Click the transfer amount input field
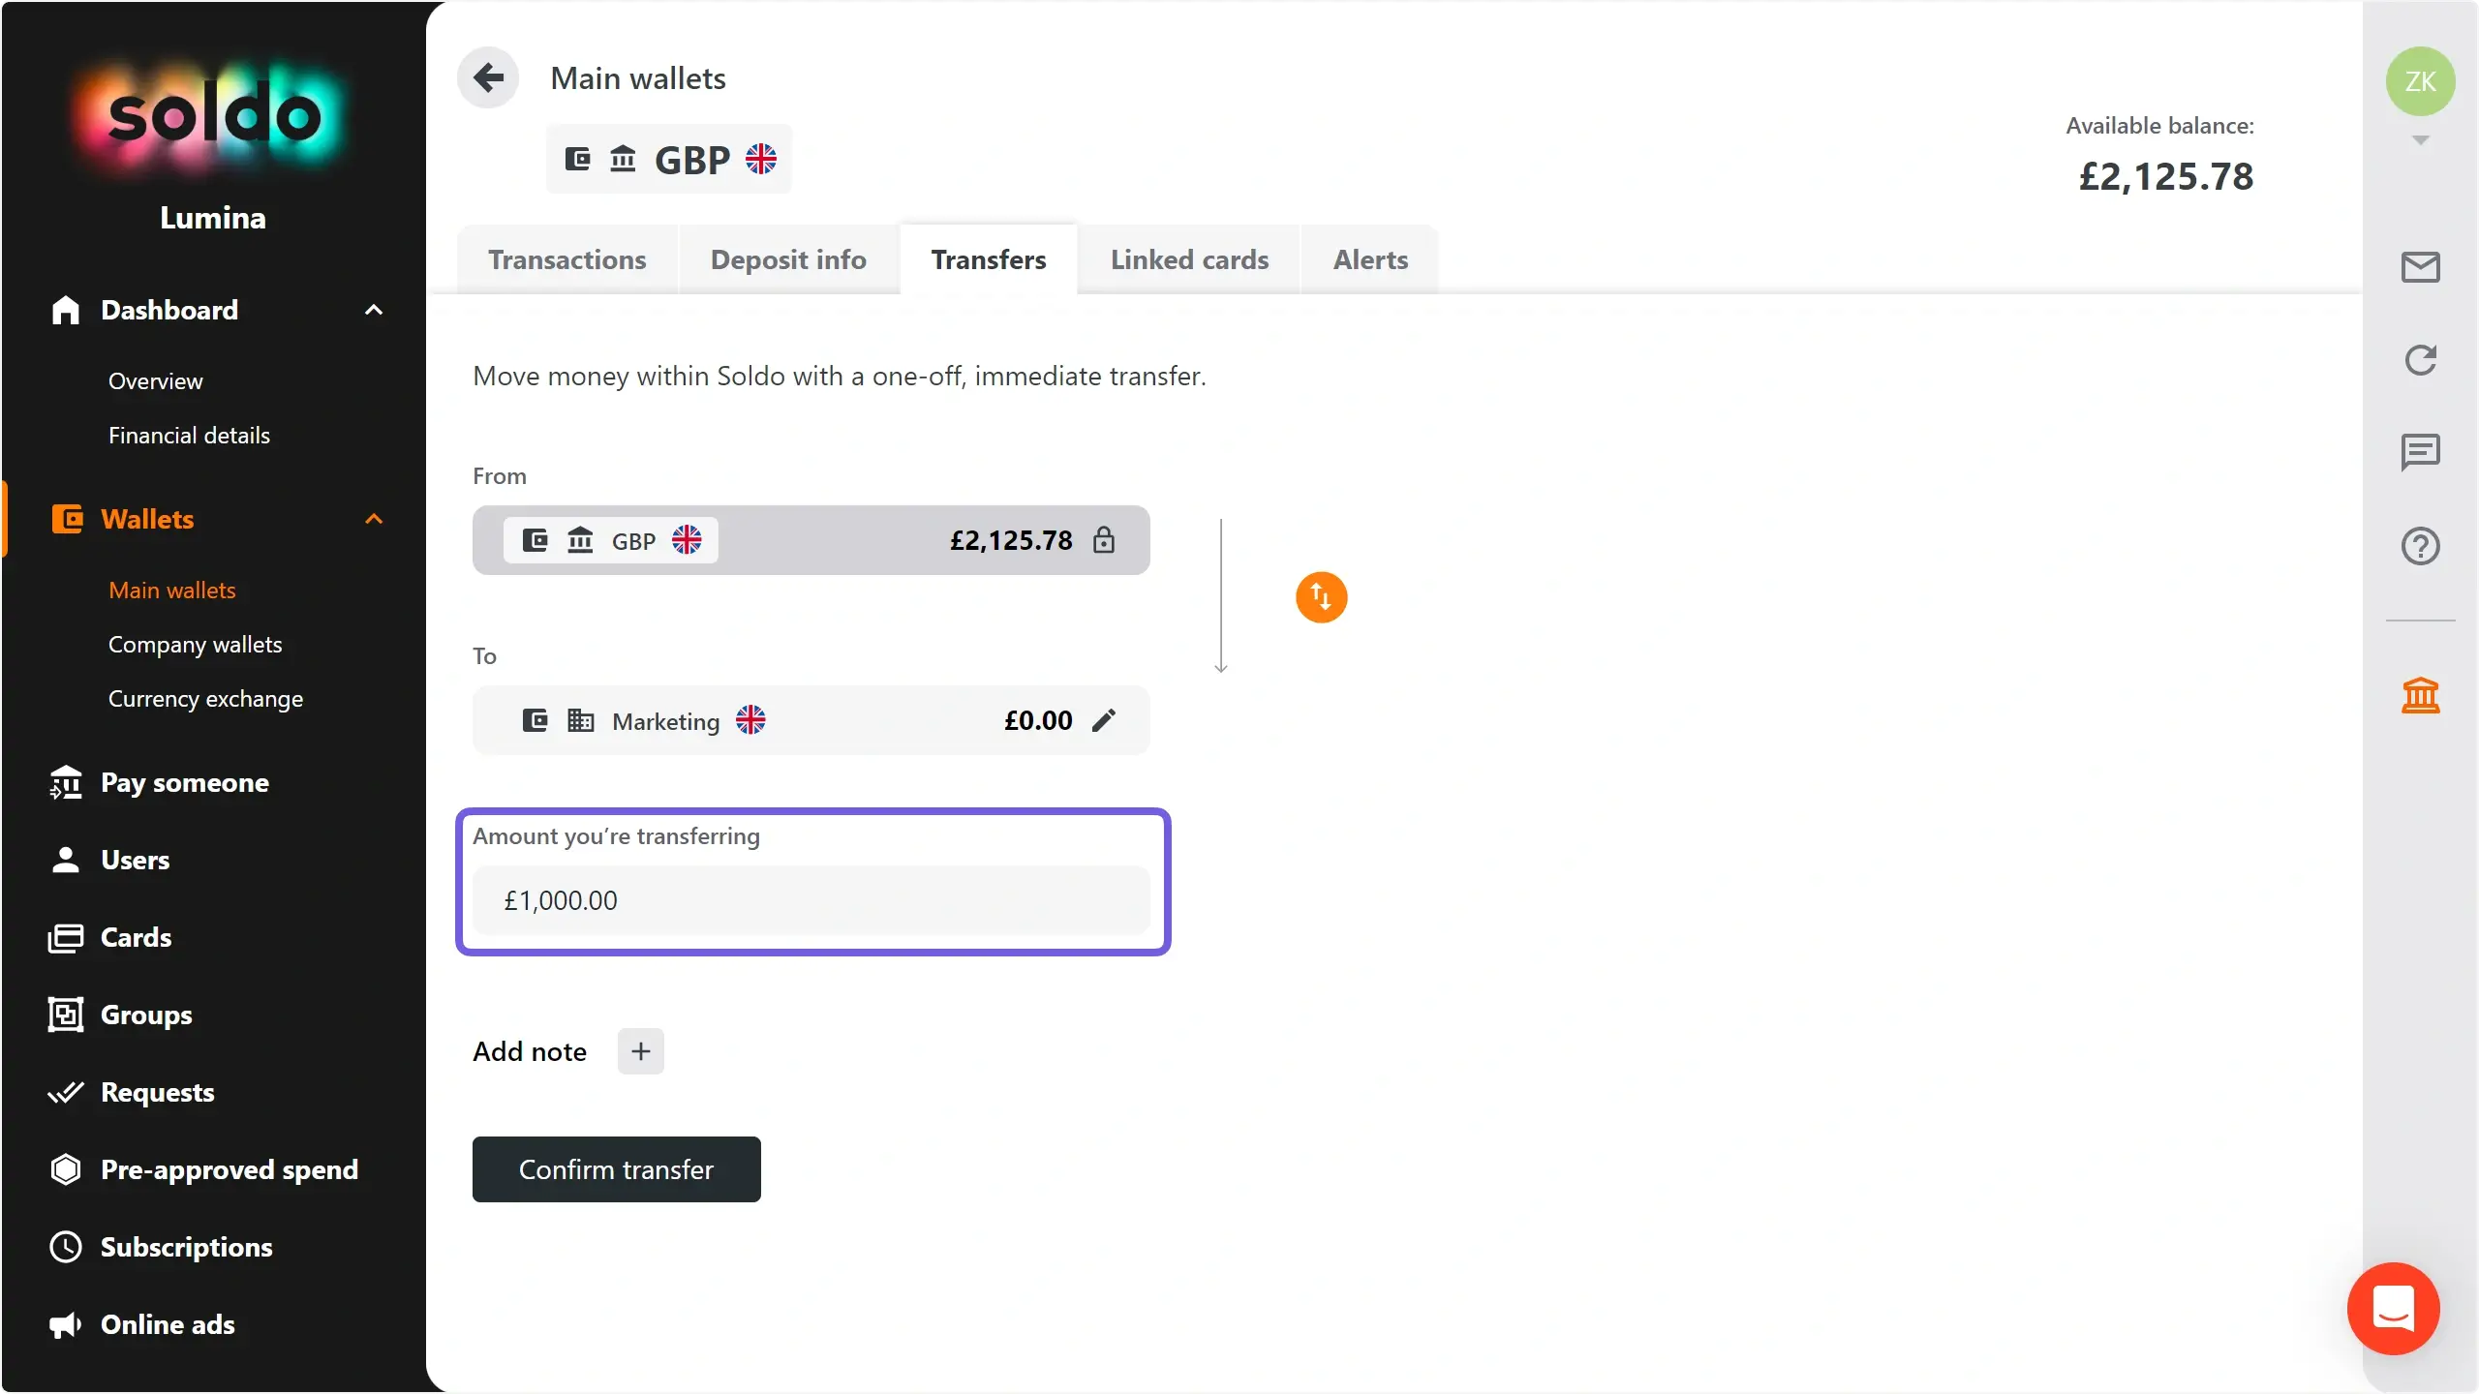Image resolution: width=2479 pixels, height=1394 pixels. pos(811,900)
